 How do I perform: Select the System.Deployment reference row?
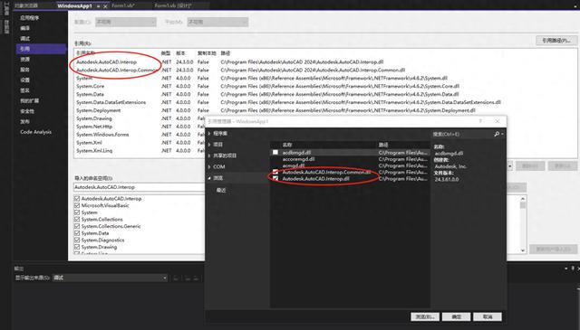[x=325, y=110]
